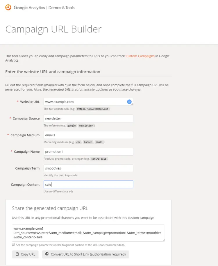Viewport: 218px width, 266px height.
Task: Click the textarea resize handle
Action: 164,240
